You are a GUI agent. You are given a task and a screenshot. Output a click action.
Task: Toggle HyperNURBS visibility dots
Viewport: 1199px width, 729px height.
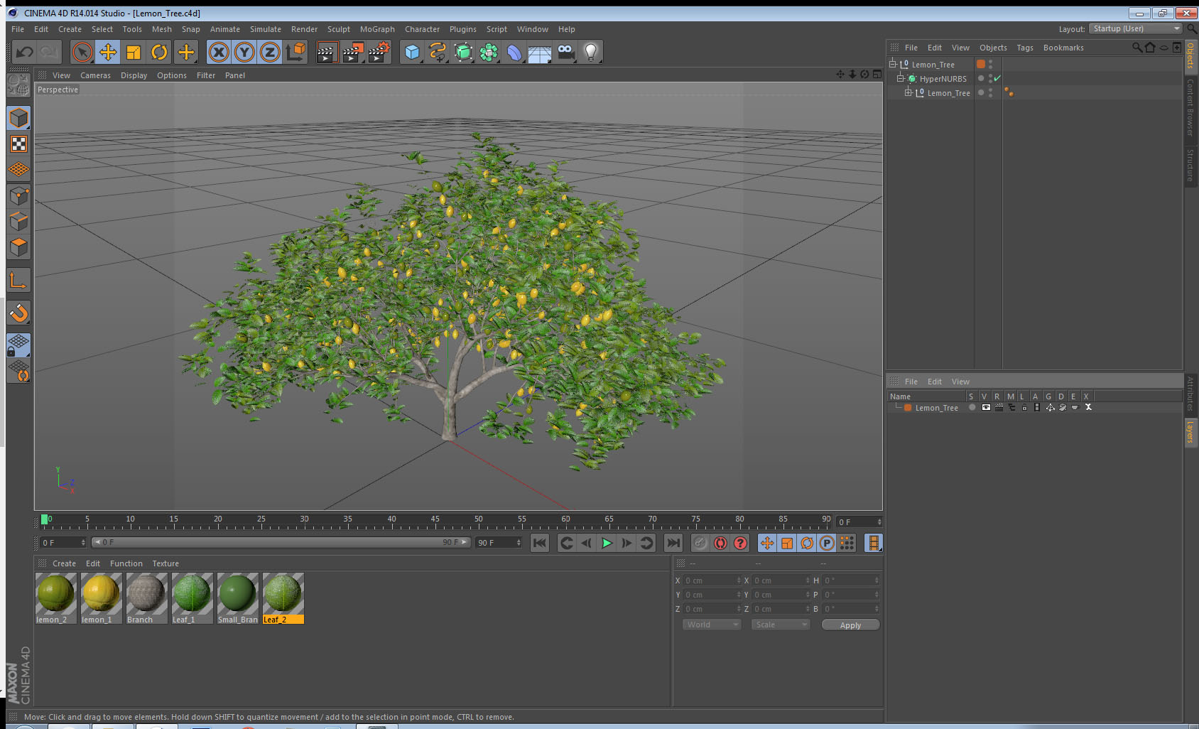(x=990, y=78)
